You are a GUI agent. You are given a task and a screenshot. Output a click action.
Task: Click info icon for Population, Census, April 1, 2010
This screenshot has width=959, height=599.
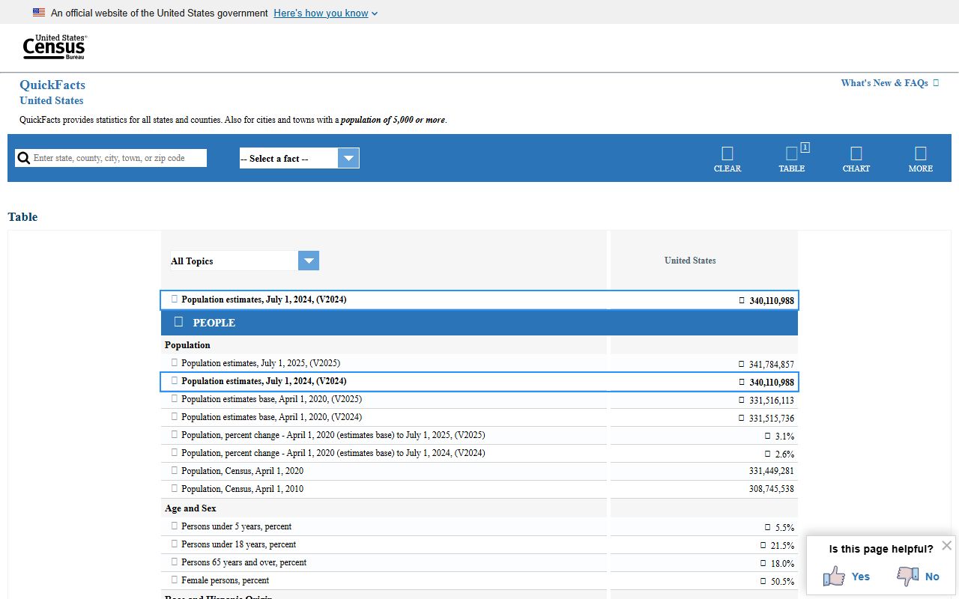tap(175, 488)
